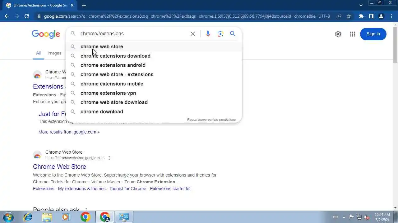Open 'Todoist for Chrome' sitelink

point(128,189)
